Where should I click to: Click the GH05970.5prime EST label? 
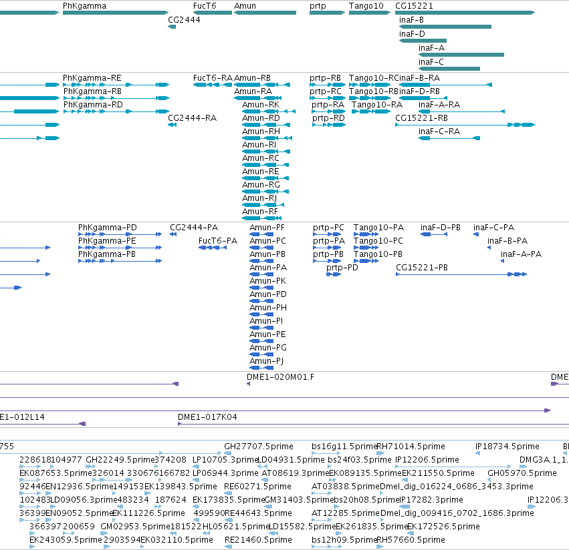(522, 473)
